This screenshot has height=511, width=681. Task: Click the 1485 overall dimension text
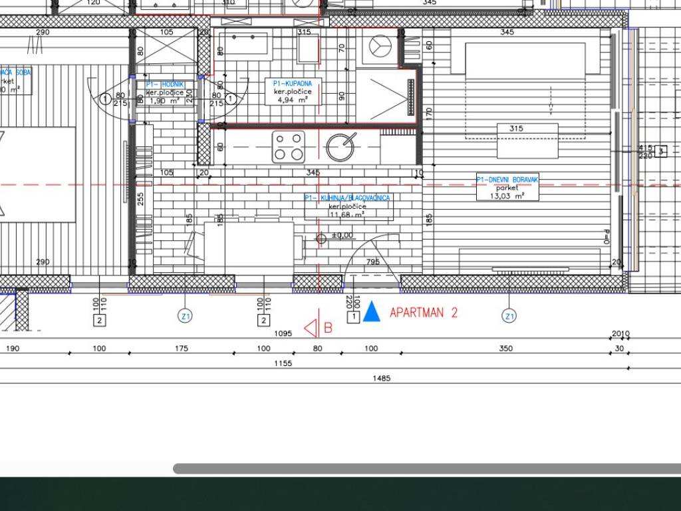(x=382, y=378)
